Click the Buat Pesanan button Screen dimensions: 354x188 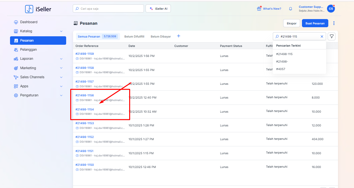pyautogui.click(x=315, y=23)
